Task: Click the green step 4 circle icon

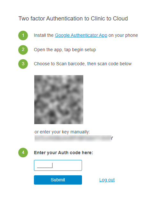Action: (23, 153)
